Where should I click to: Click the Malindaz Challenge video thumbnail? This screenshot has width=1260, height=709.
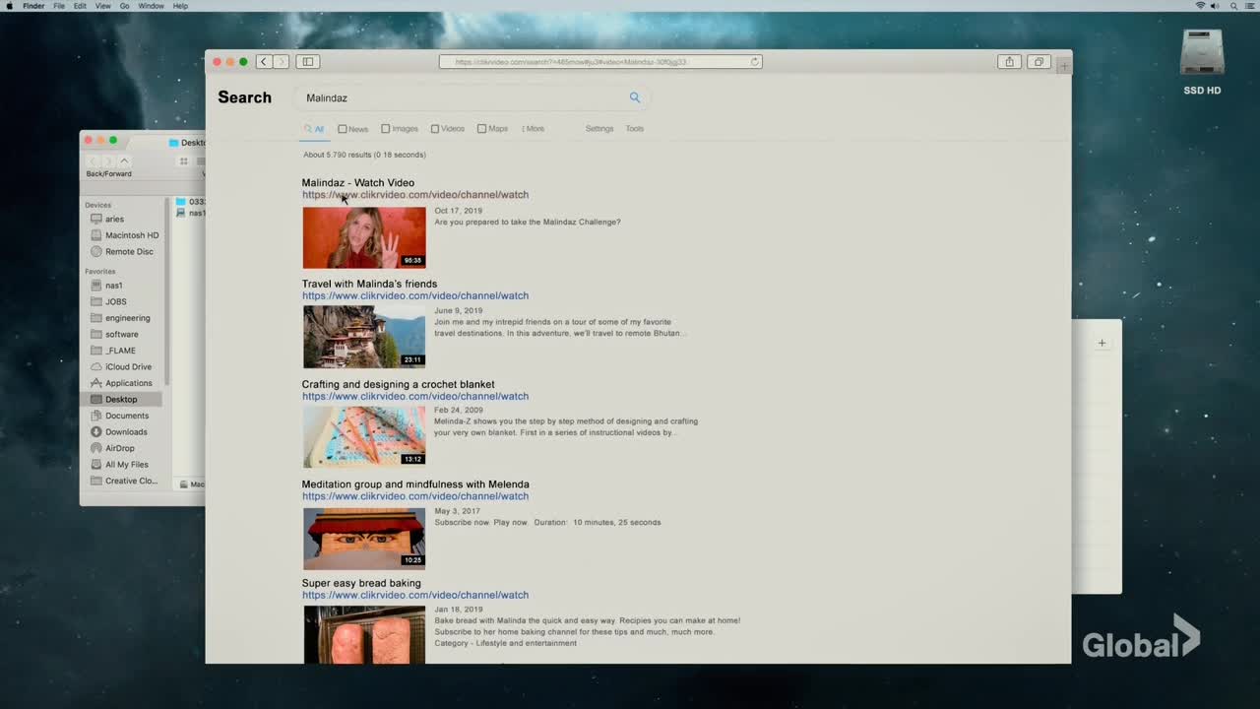pyautogui.click(x=364, y=237)
